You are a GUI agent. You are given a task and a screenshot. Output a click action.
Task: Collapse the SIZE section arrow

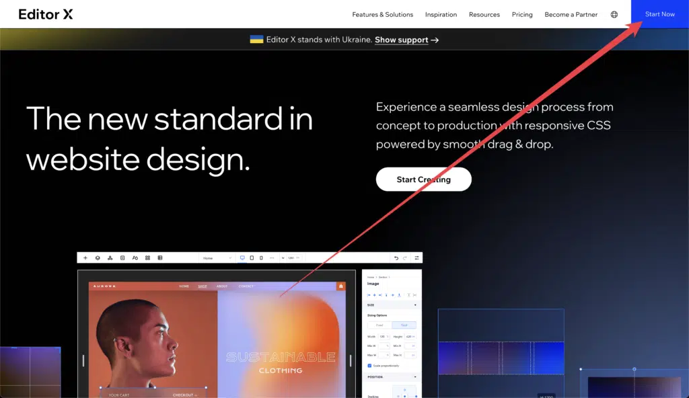click(415, 305)
